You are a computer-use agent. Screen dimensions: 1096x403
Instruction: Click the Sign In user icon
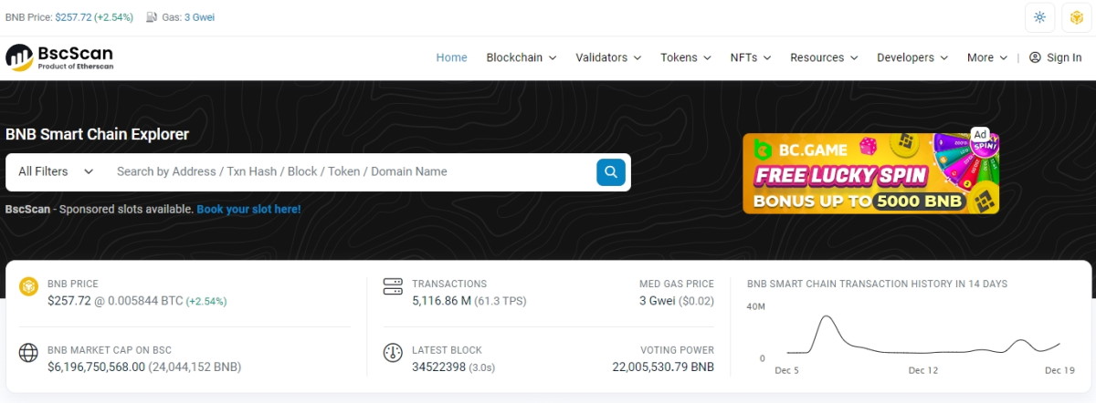click(1035, 57)
